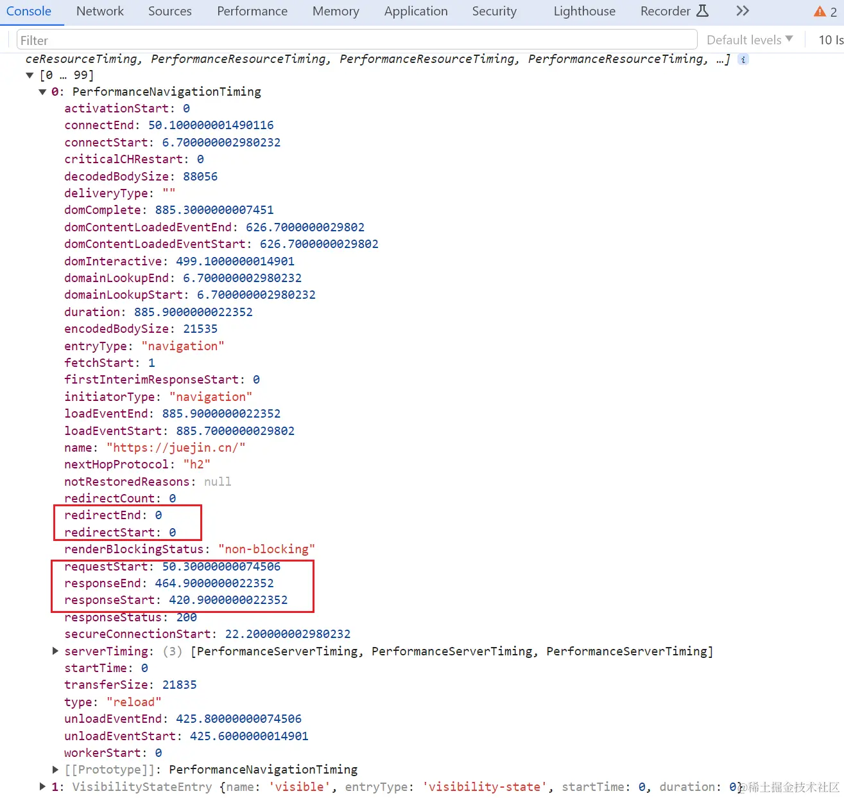Click the warnings count triangle icon

pos(820,12)
